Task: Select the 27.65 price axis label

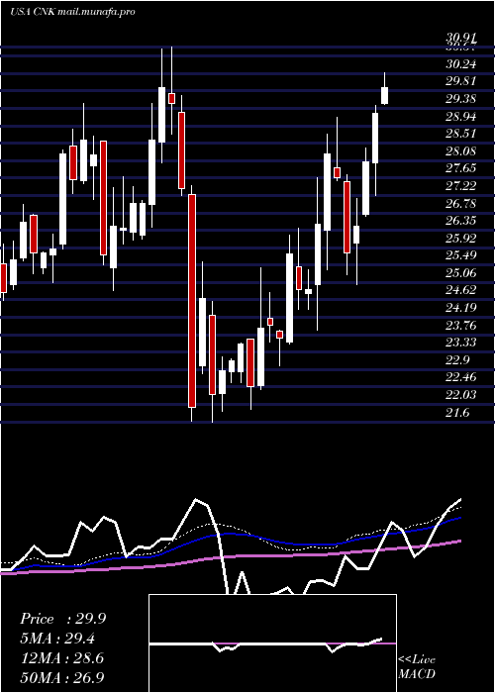Action: 461,169
